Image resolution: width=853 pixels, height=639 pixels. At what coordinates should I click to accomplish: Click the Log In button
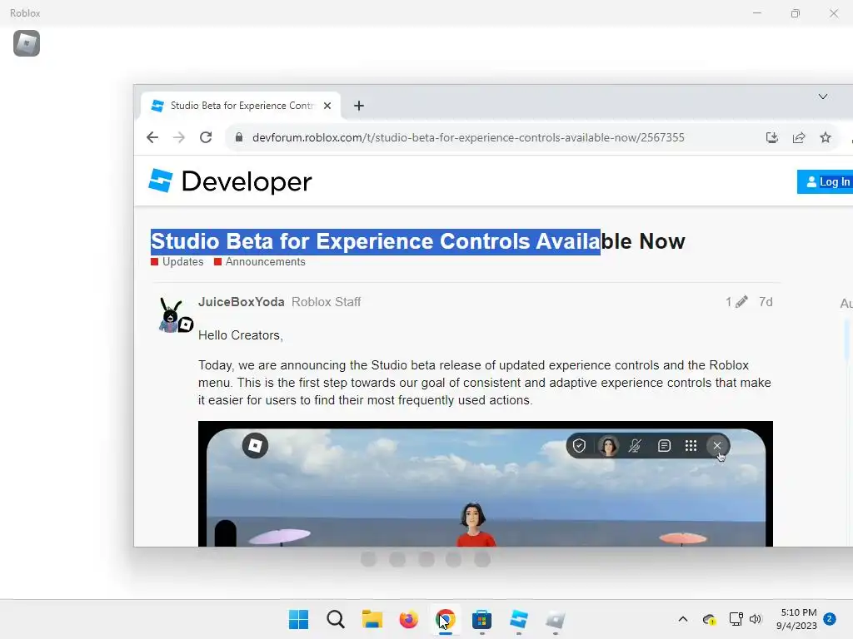point(827,181)
